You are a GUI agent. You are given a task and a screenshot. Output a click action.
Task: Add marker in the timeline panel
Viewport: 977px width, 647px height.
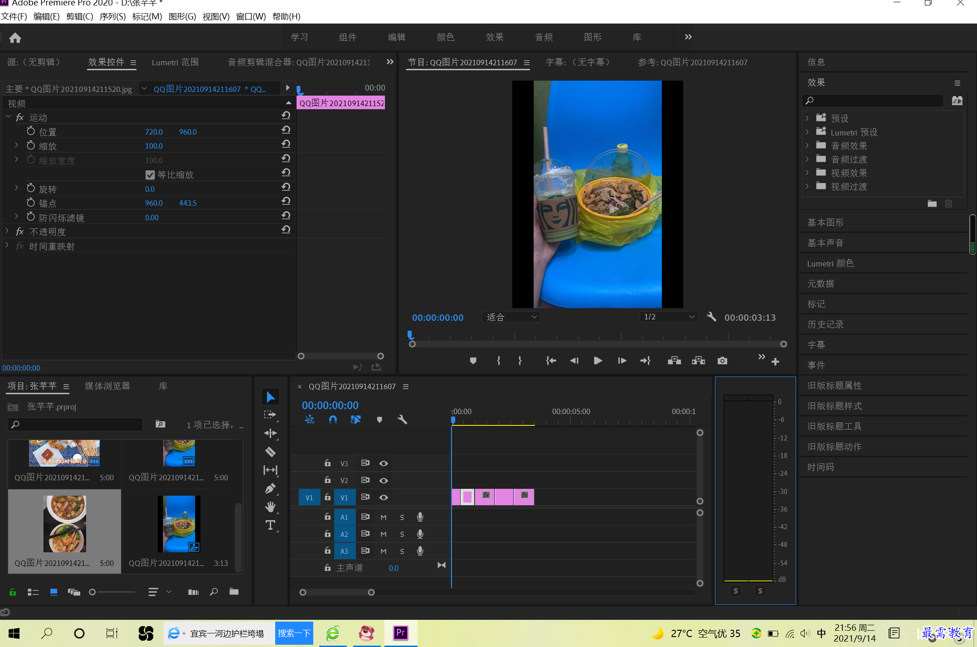pos(379,420)
